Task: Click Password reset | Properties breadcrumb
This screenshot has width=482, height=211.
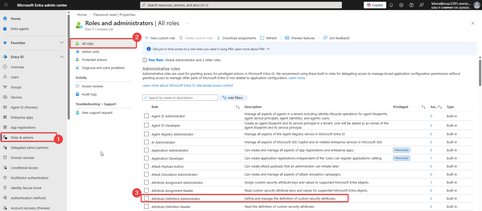Action: click(115, 15)
